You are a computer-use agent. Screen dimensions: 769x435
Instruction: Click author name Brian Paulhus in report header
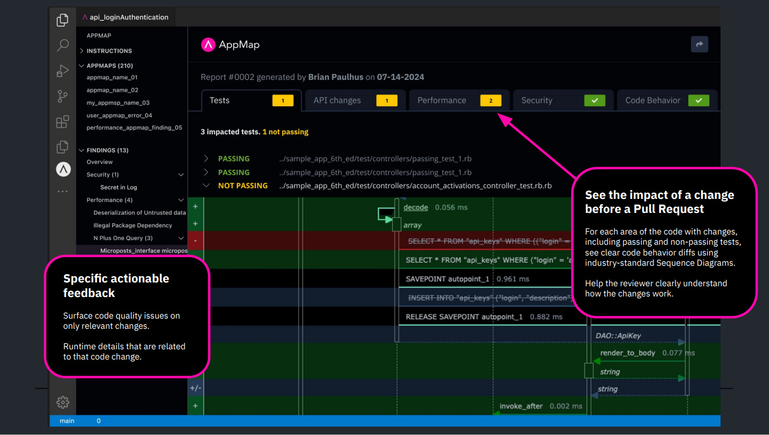335,77
